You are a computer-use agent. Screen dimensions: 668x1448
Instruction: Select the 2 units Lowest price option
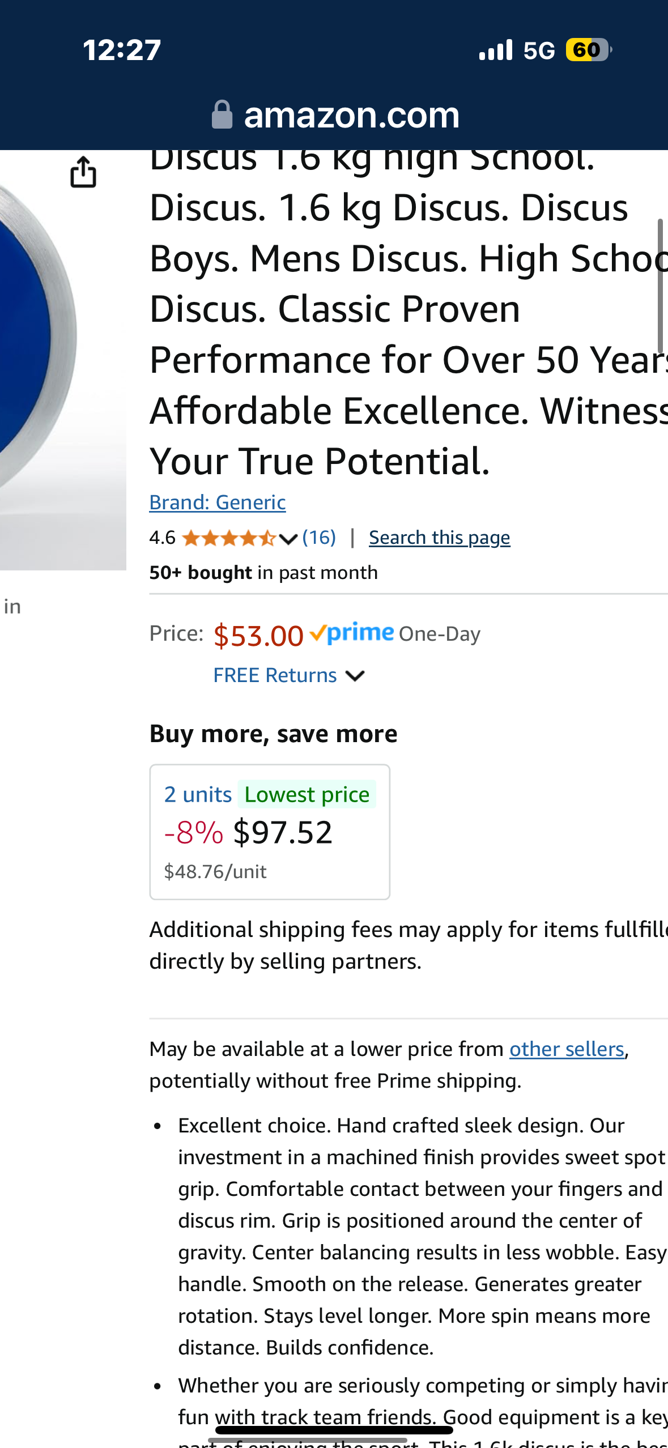pos(270,832)
